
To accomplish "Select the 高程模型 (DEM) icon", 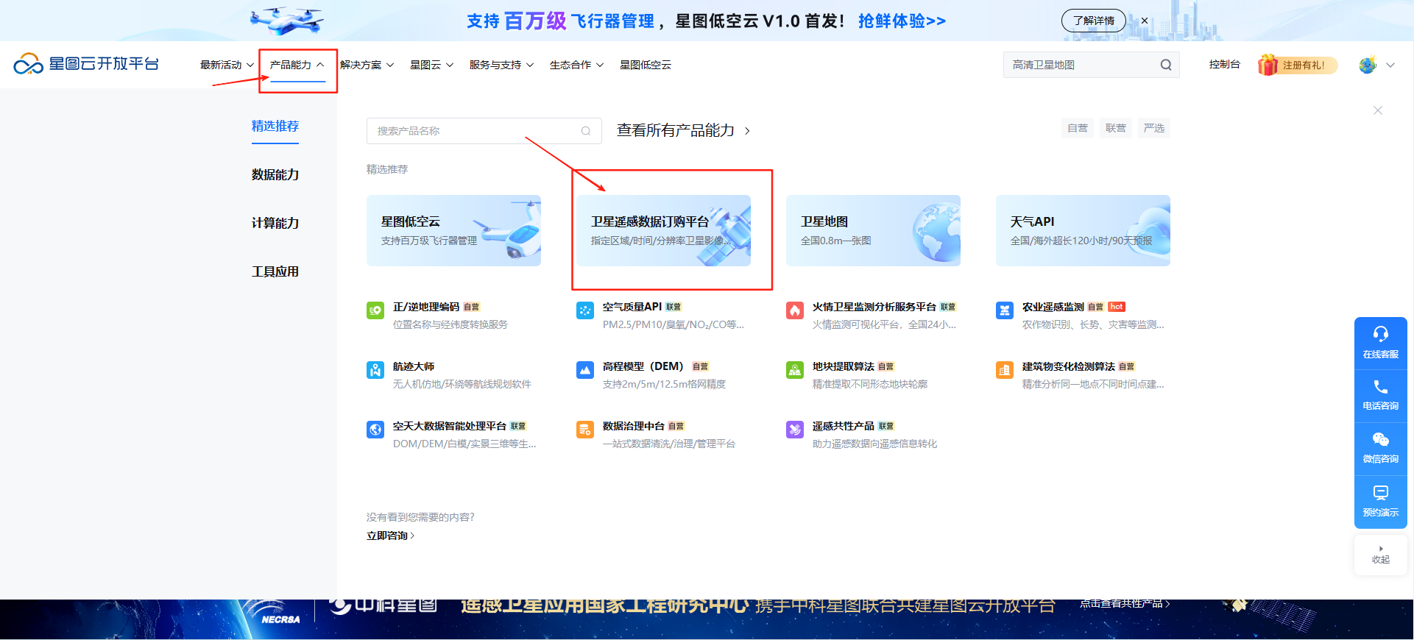I will pyautogui.click(x=585, y=370).
